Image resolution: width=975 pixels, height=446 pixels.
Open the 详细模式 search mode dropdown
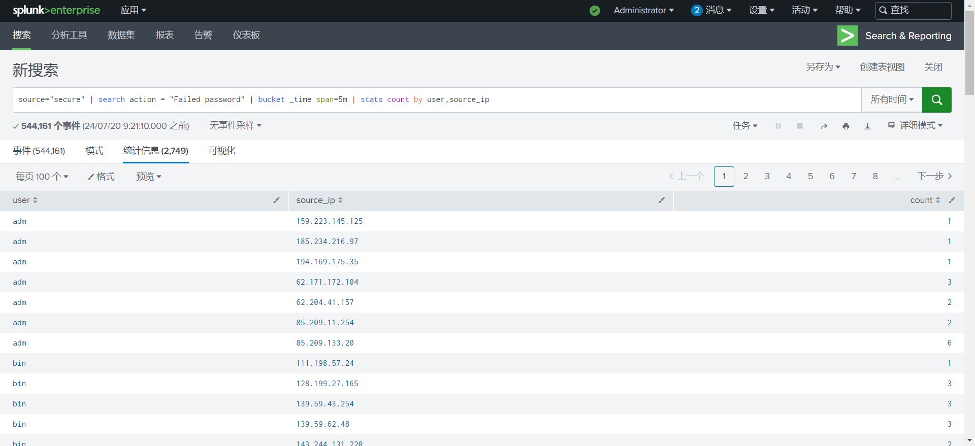tap(915, 125)
